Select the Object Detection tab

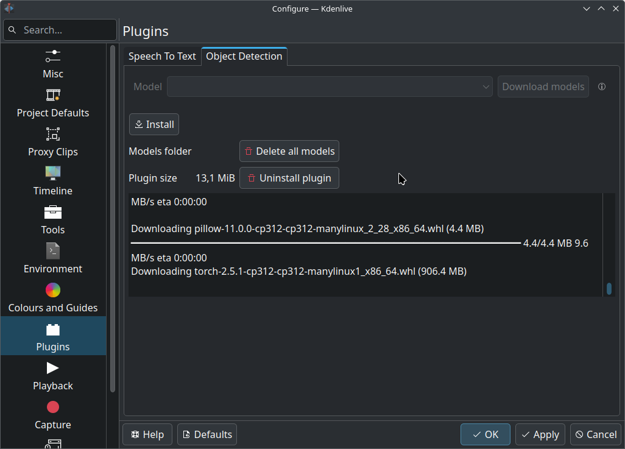coord(244,56)
